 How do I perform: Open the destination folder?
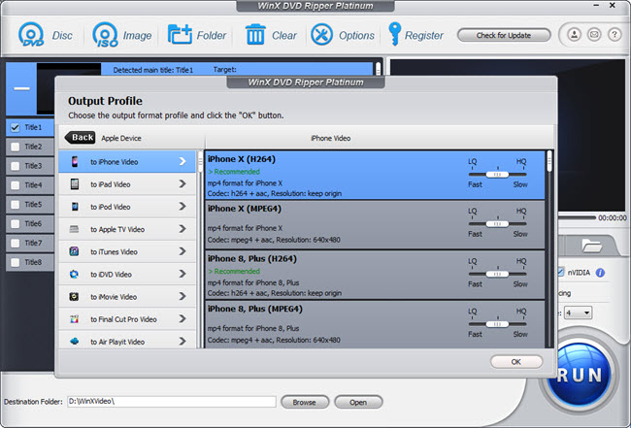[358, 402]
